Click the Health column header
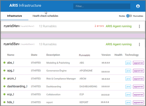The width and height of the screenshot is (146, 106). [x=118, y=55]
